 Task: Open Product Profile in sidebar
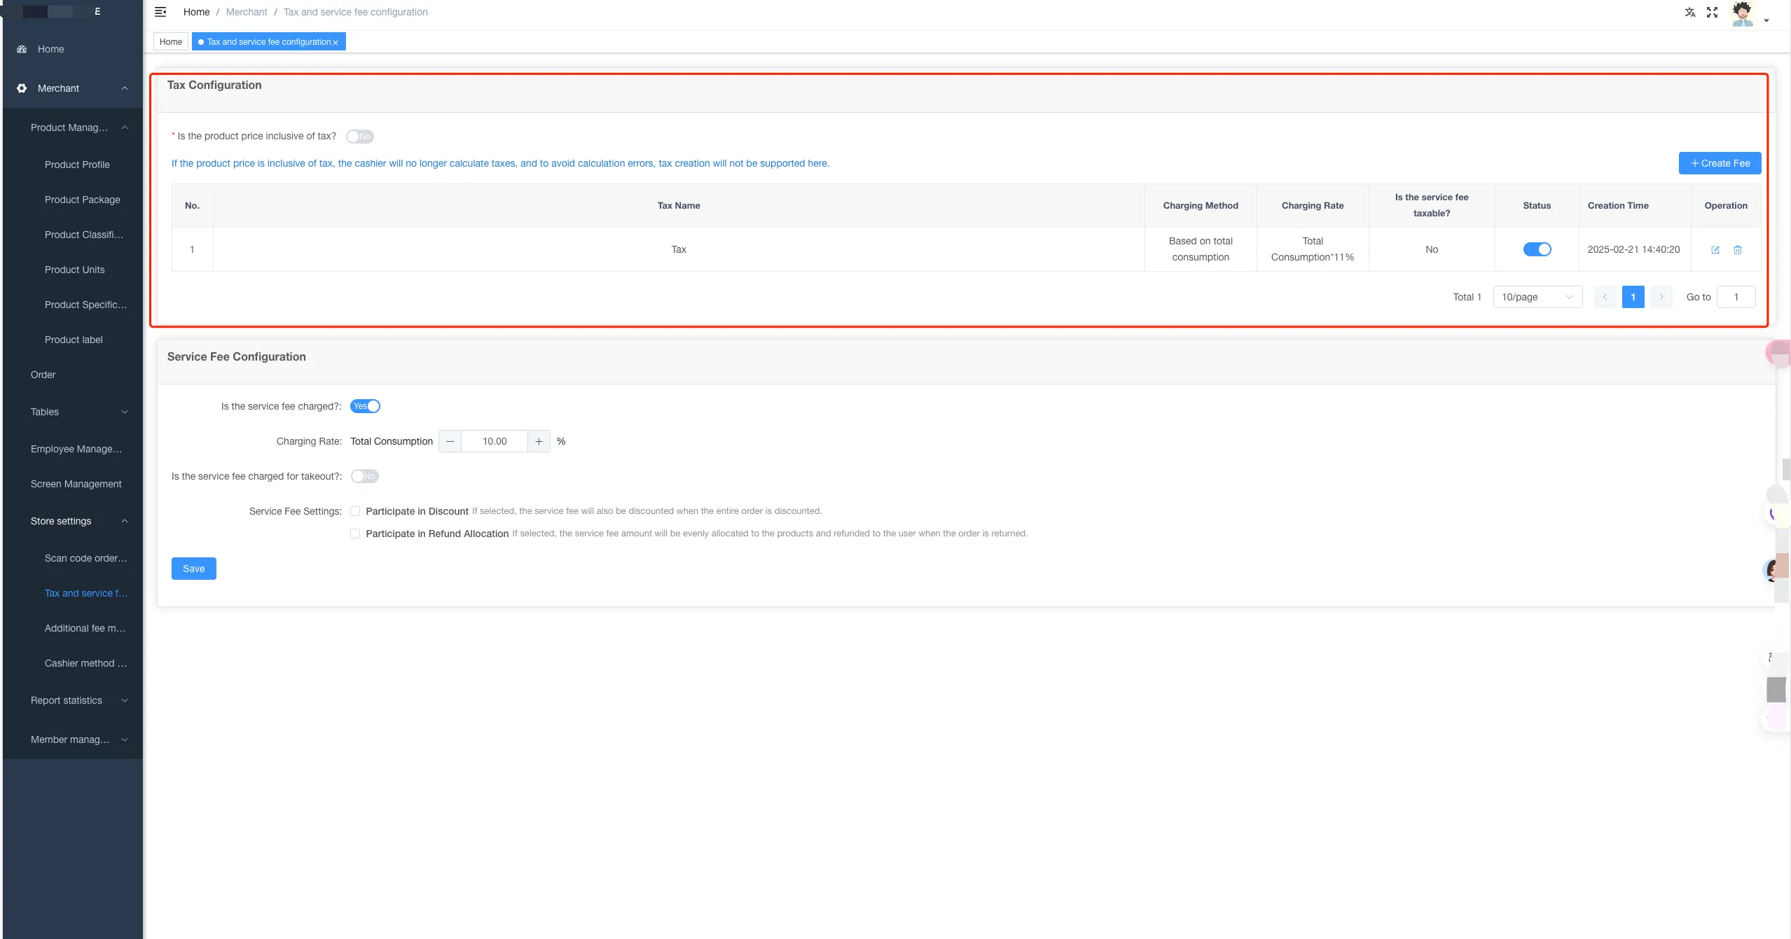coord(77,165)
